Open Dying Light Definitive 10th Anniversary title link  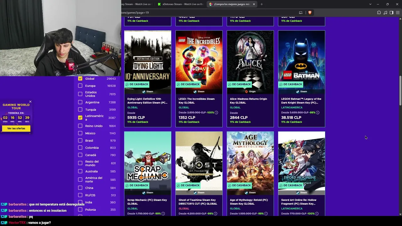147,101
